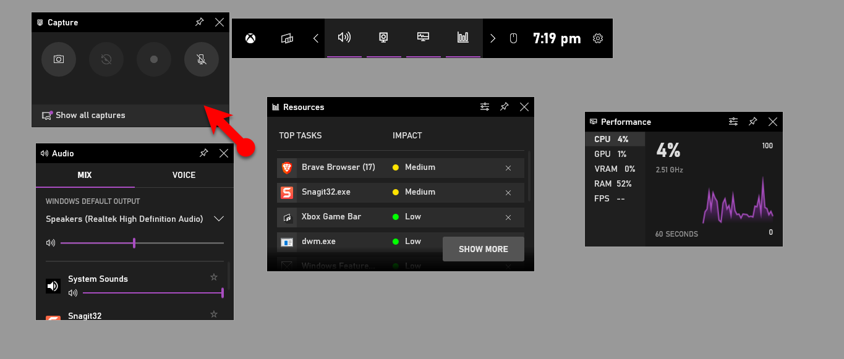Select the Brave Browser (17) row
This screenshot has height=359, width=844.
coord(401,167)
